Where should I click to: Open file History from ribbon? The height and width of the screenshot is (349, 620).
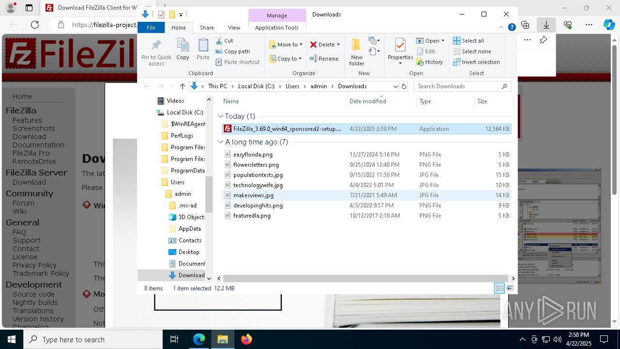click(x=430, y=62)
